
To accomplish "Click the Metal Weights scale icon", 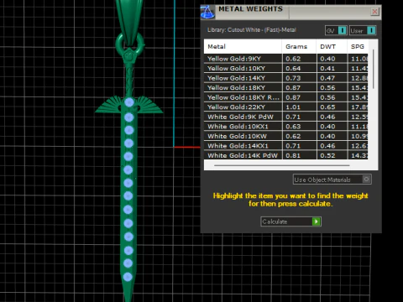I will coord(207,12).
